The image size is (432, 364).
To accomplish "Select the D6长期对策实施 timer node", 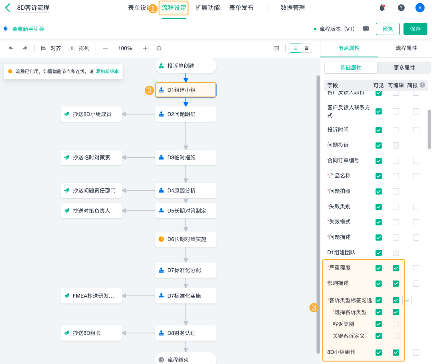I will pyautogui.click(x=186, y=239).
